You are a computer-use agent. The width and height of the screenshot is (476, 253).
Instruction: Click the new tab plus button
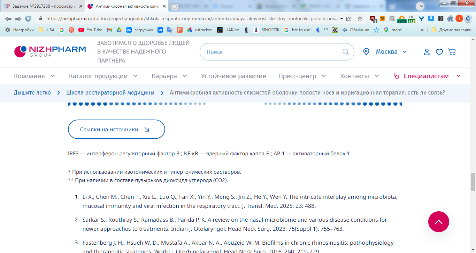[175, 6]
